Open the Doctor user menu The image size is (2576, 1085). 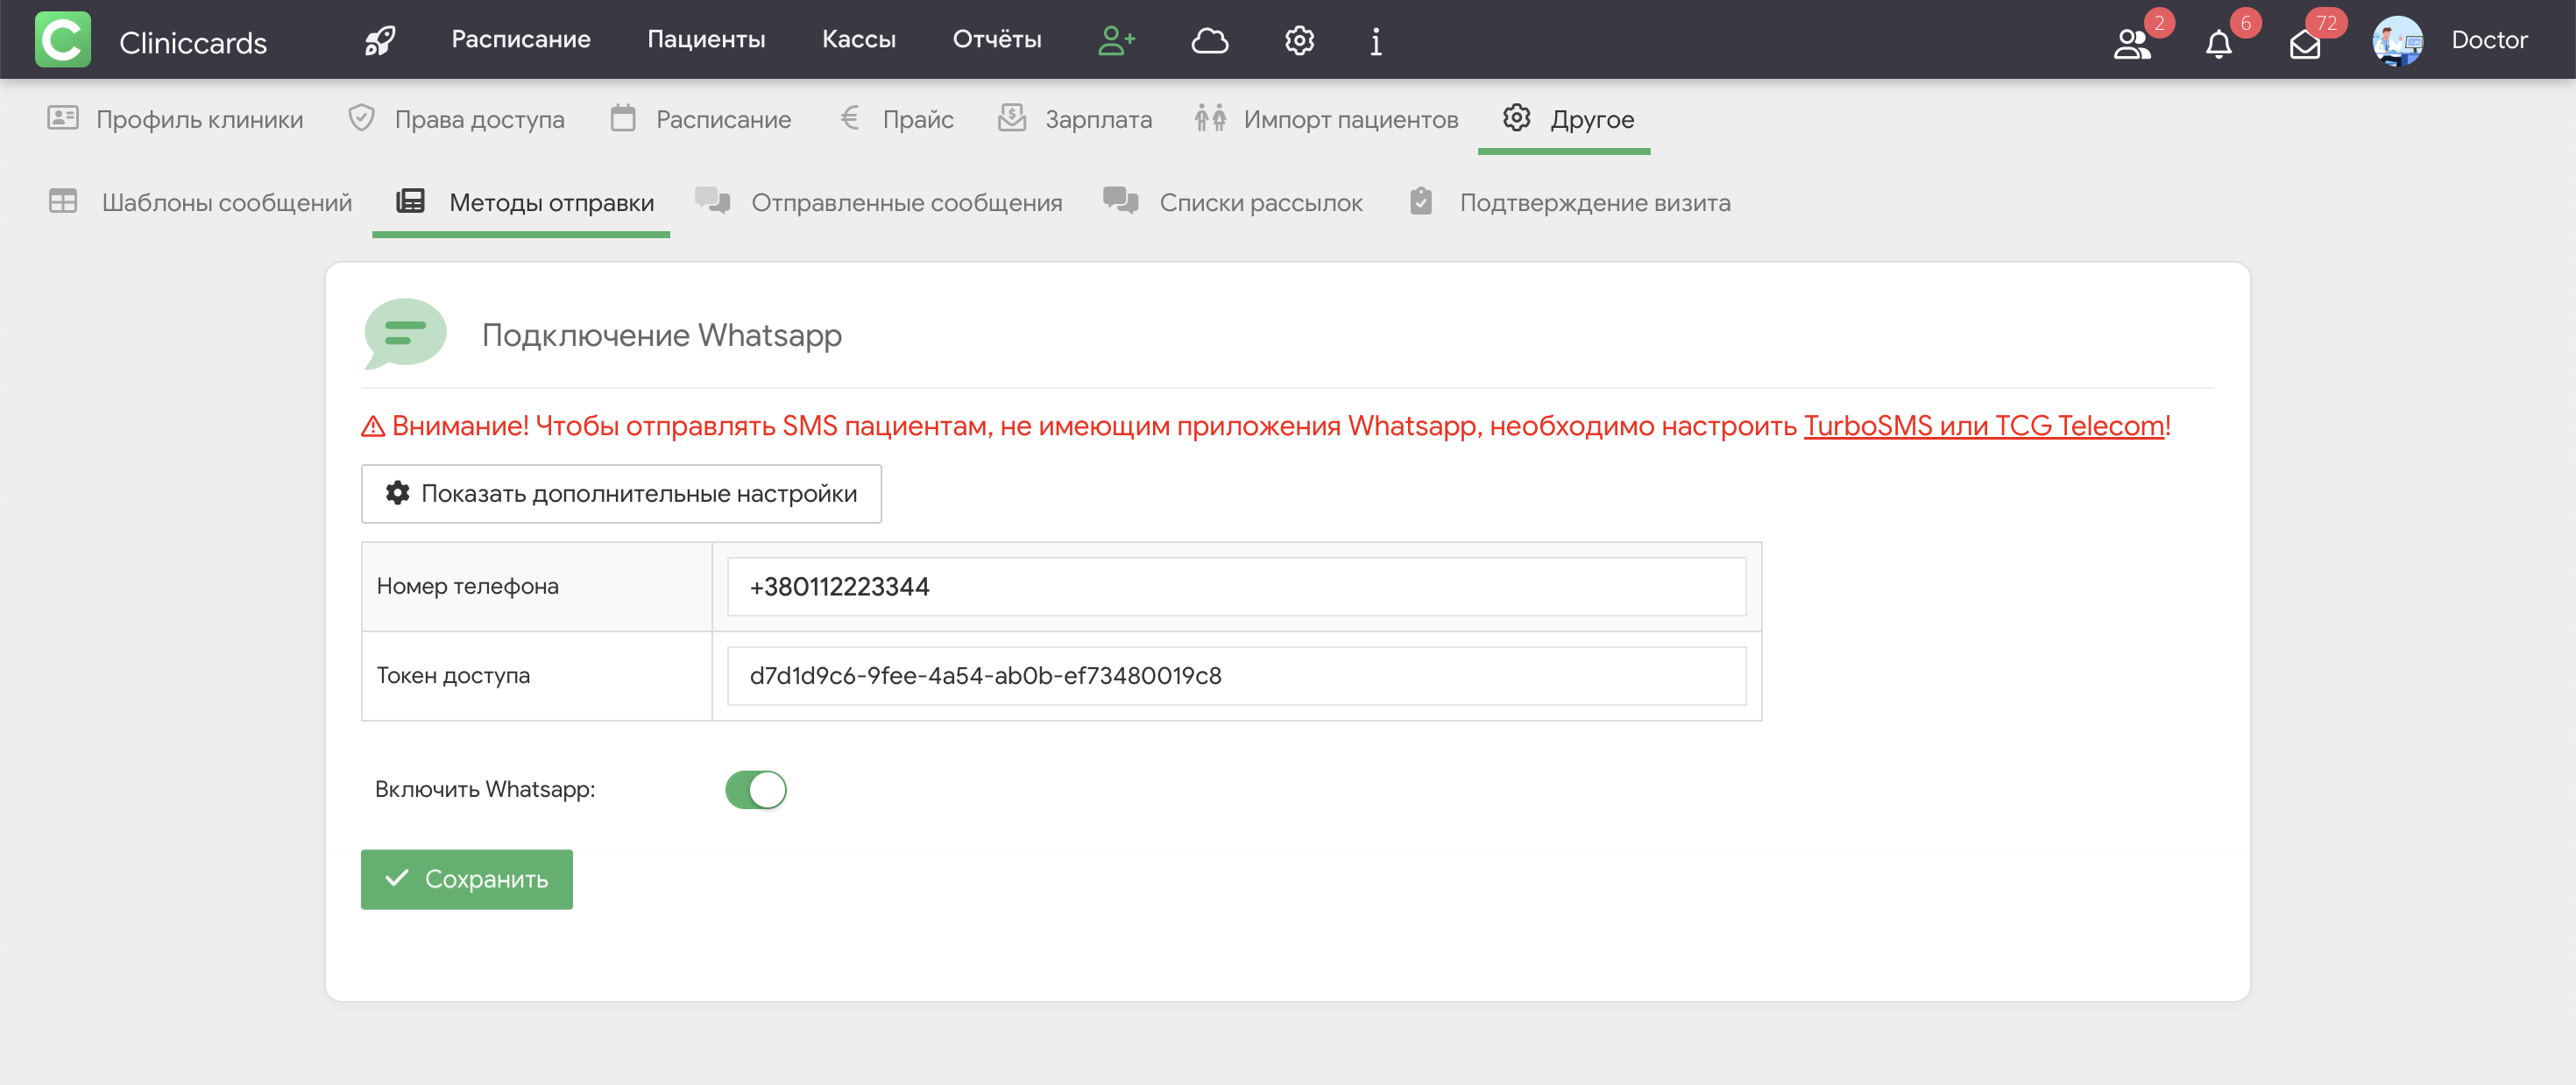point(2489,40)
